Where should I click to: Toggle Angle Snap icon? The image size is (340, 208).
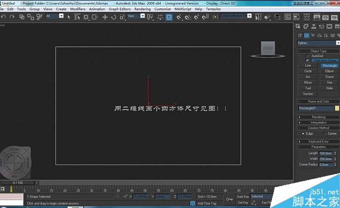tap(188, 17)
